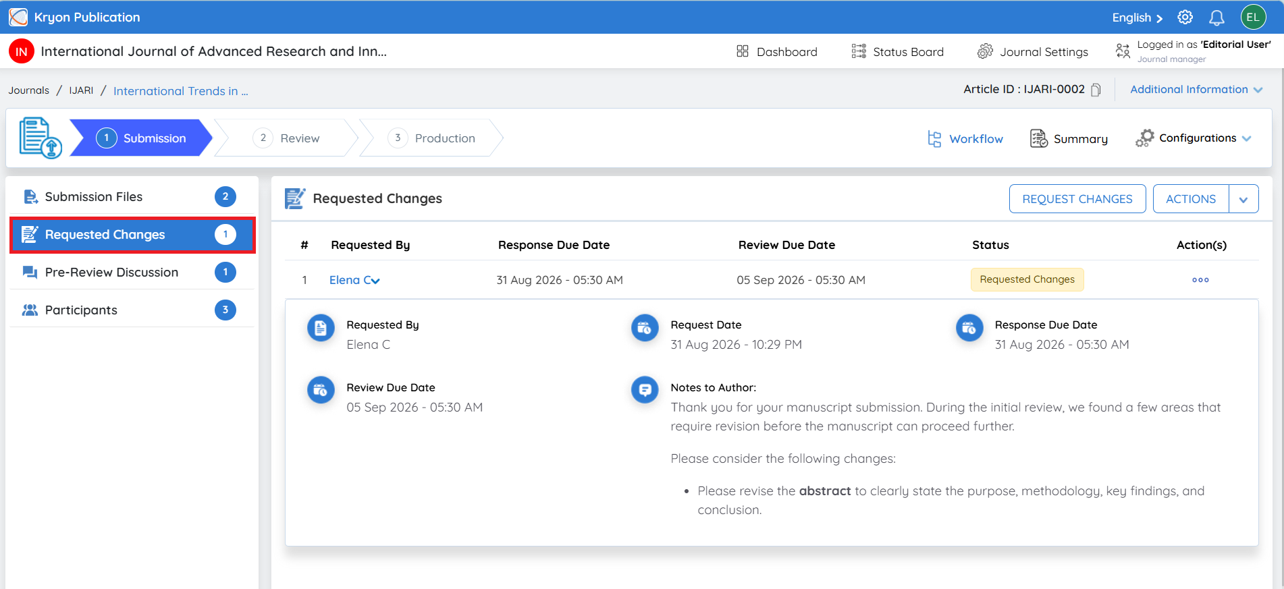
Task: Open the article Summary
Action: pos(1069,139)
